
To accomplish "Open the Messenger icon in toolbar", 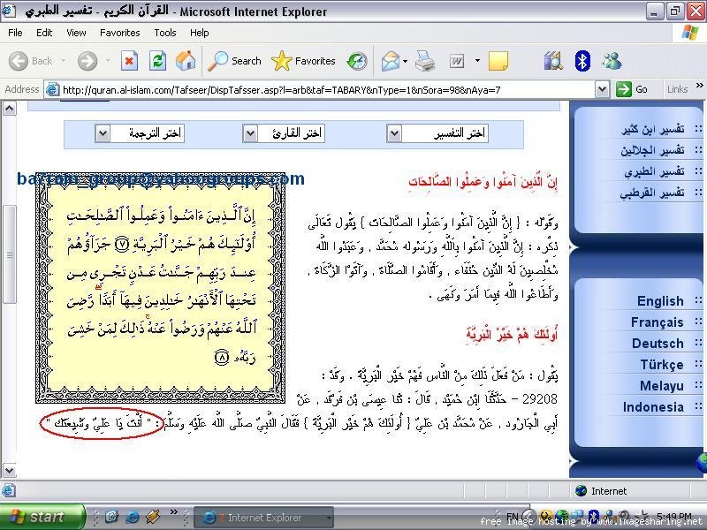I will click(612, 61).
